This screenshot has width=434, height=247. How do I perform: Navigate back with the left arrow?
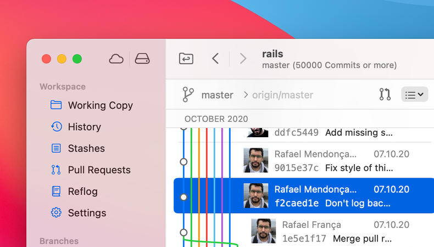tap(215, 59)
